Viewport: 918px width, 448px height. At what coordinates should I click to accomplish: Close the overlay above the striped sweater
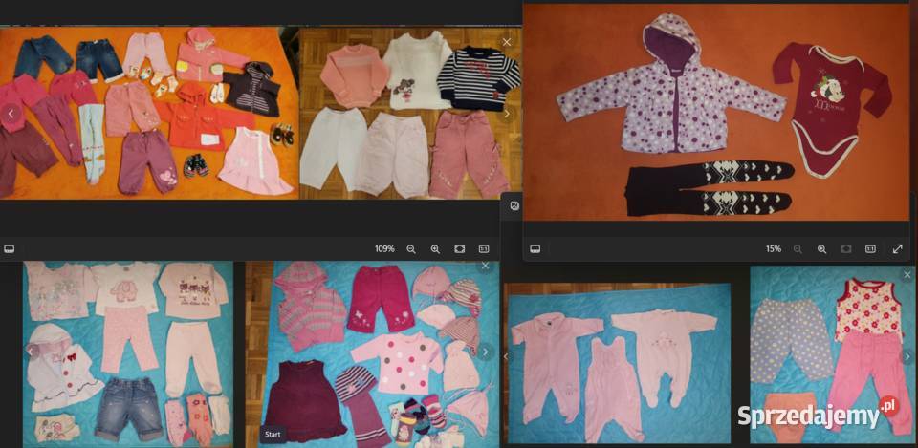pyautogui.click(x=507, y=42)
